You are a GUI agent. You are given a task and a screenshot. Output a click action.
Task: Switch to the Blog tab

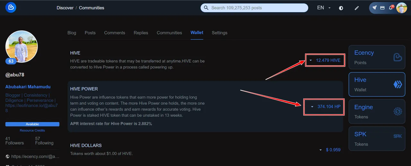tap(72, 33)
